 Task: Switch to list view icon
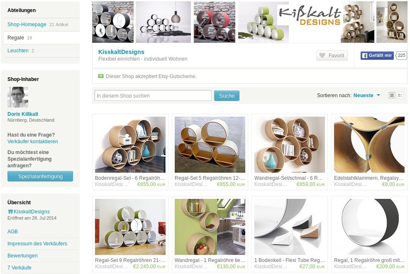[x=400, y=95]
